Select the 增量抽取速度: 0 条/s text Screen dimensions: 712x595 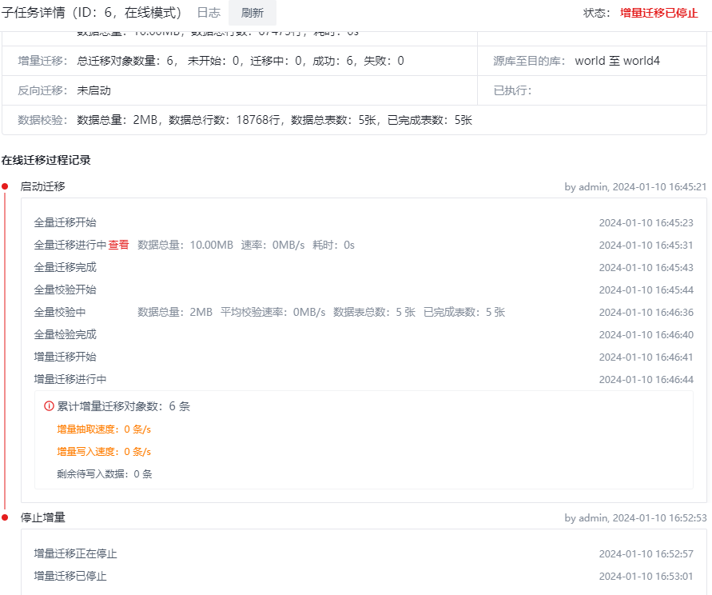(x=104, y=429)
